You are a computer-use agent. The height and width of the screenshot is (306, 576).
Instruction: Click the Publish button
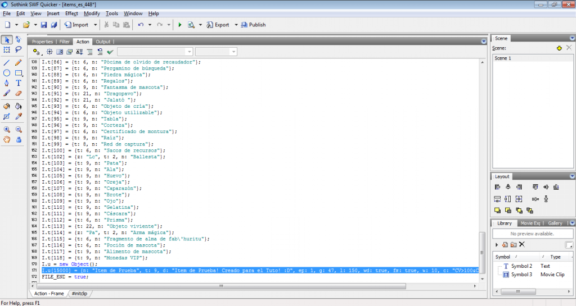tap(253, 25)
